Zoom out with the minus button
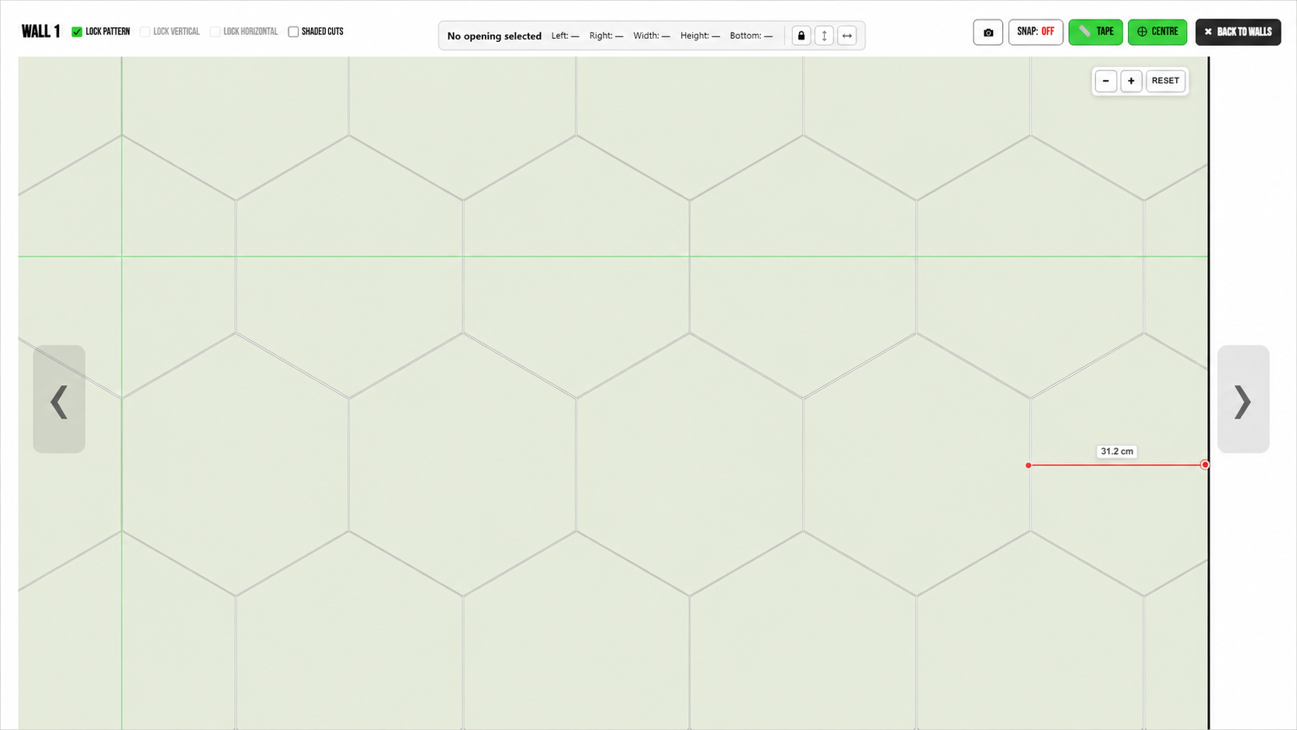Image resolution: width=1297 pixels, height=730 pixels. pyautogui.click(x=1106, y=81)
